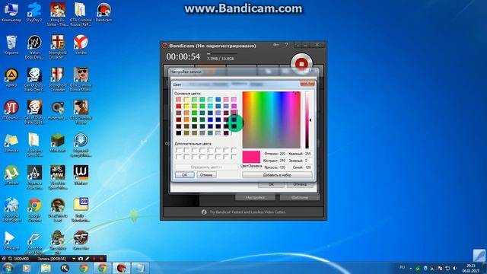This screenshot has height=274, width=487.
Task: Select the Google Chrome desktop icon
Action: [34, 210]
